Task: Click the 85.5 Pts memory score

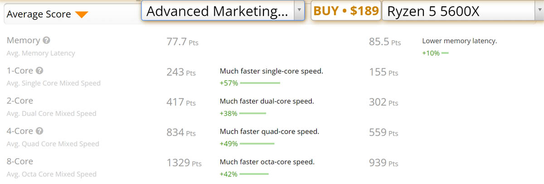Action: (x=385, y=42)
